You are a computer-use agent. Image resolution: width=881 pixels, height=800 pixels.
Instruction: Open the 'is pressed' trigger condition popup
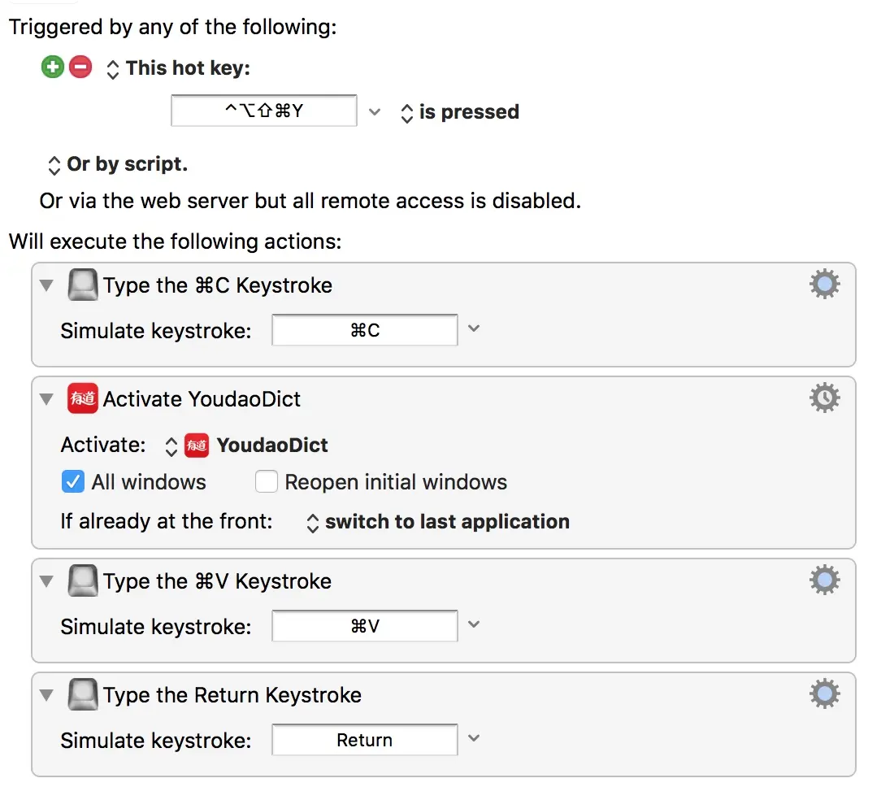[x=460, y=112]
